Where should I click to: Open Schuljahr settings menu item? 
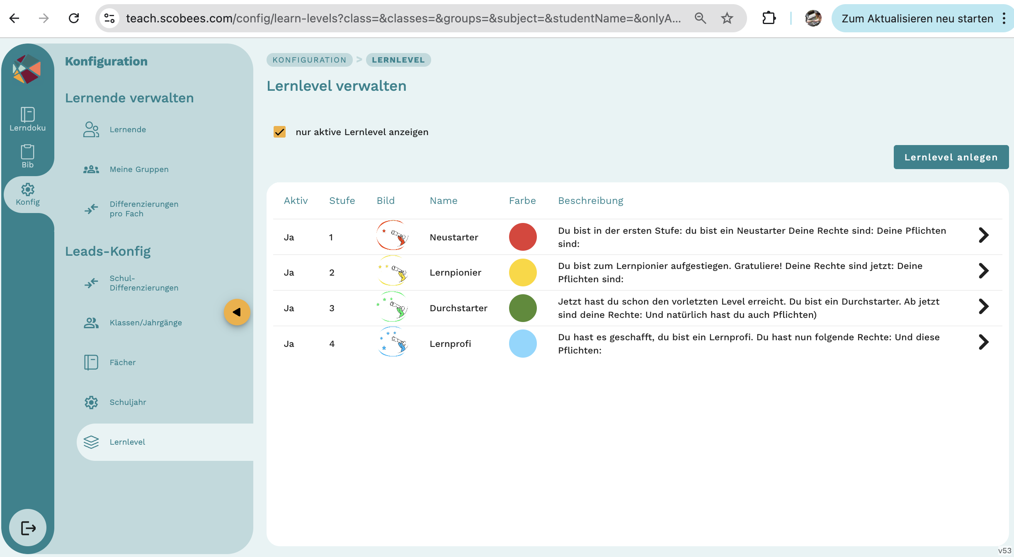pyautogui.click(x=128, y=402)
